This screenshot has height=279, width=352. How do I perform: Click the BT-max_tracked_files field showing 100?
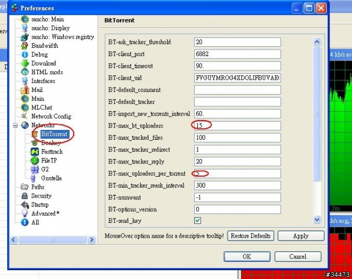[x=237, y=138]
